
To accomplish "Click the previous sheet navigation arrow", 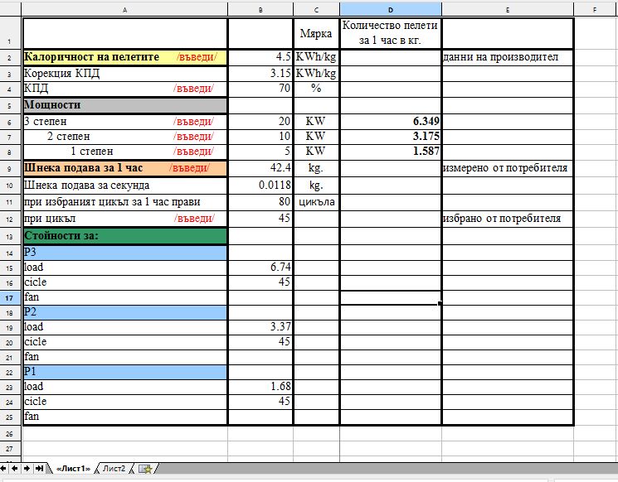I will click(x=17, y=469).
